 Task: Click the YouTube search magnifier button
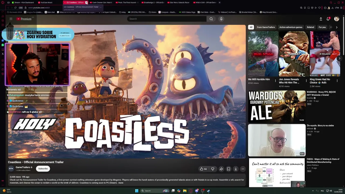tap(211, 19)
